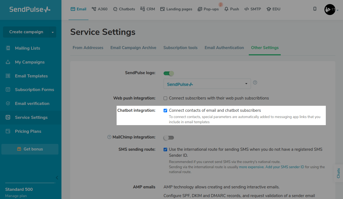Collapse the left sidebar with chevron
The height and width of the screenshot is (199, 343).
pyautogui.click(x=57, y=178)
